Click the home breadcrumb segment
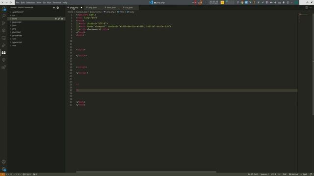This screenshot has width=314, height=176. click(x=70, y=12)
